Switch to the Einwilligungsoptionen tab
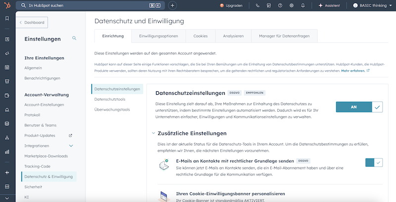 click(158, 36)
